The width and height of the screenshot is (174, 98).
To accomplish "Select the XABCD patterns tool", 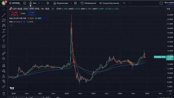I will click(4, 25).
